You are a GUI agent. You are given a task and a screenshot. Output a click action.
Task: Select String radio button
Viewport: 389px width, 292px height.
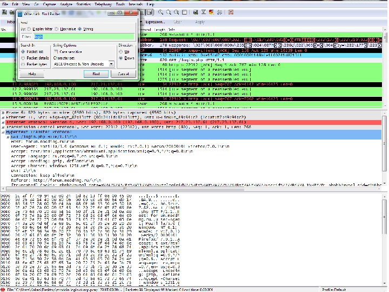[x=79, y=29]
